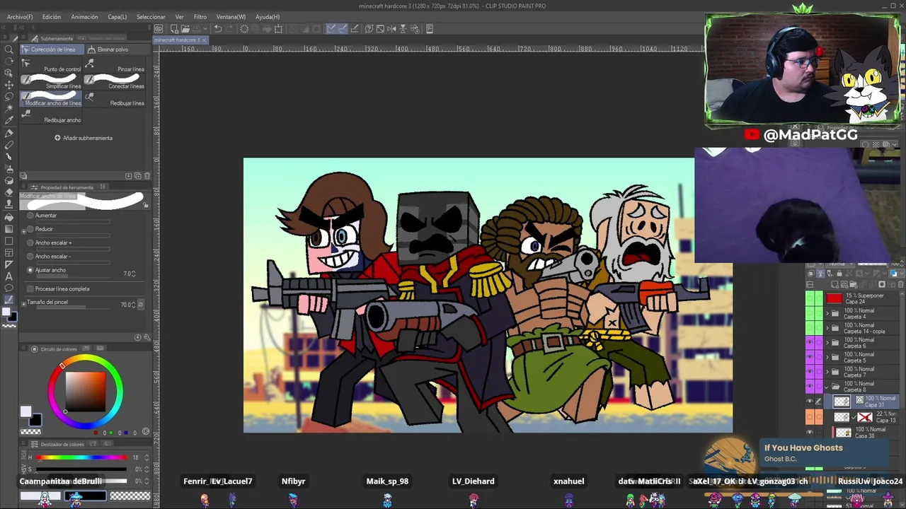Screen dimensions: 906x509
Task: Expand the Carpeta 4 folder
Action: pyautogui.click(x=827, y=313)
